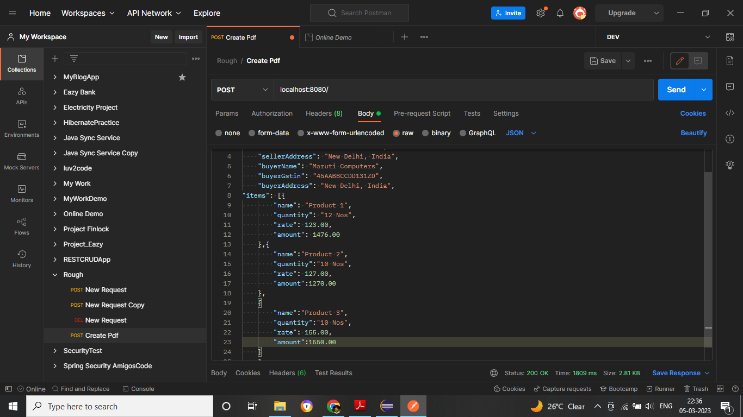Viewport: 743px width, 417px height.
Task: Select the raw body type
Action: click(x=403, y=132)
